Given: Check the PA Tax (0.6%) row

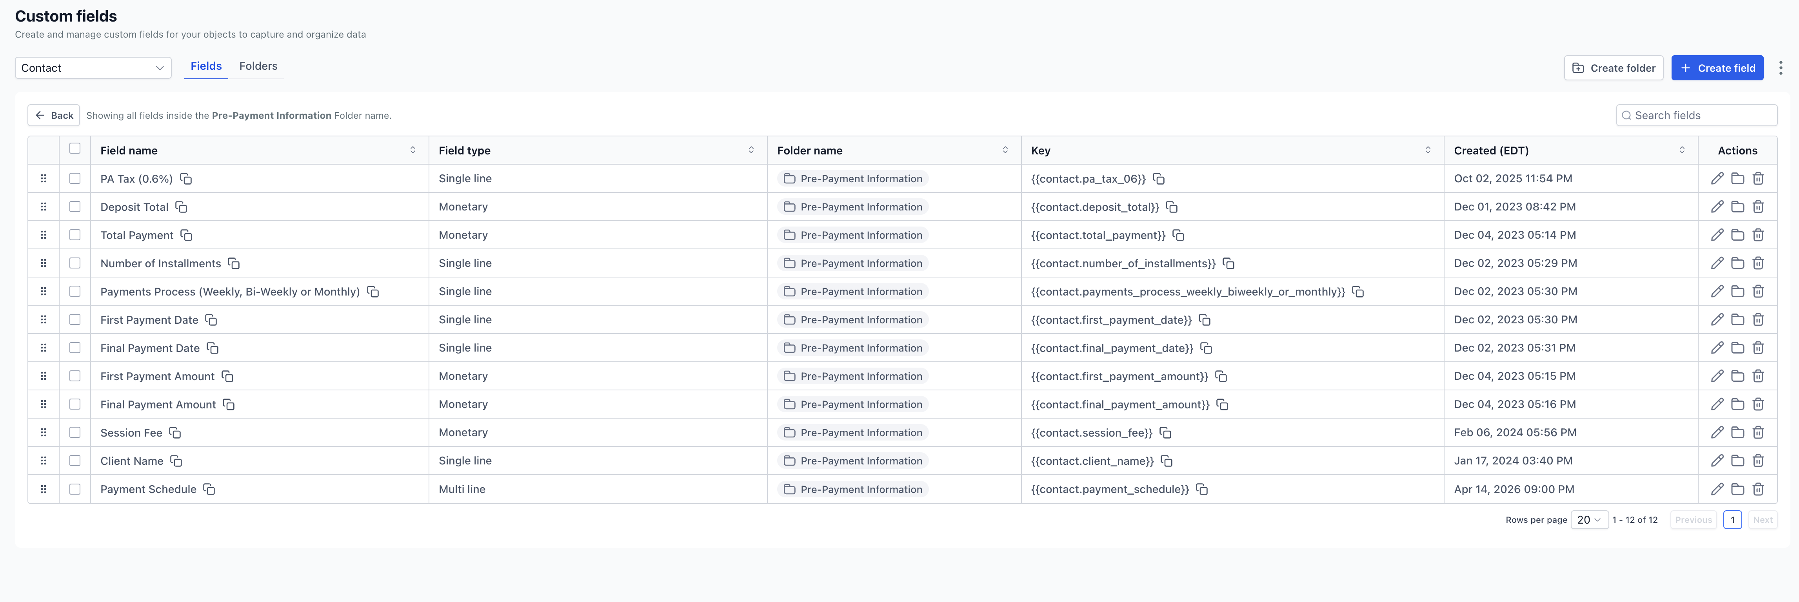Looking at the screenshot, I should pos(75,179).
